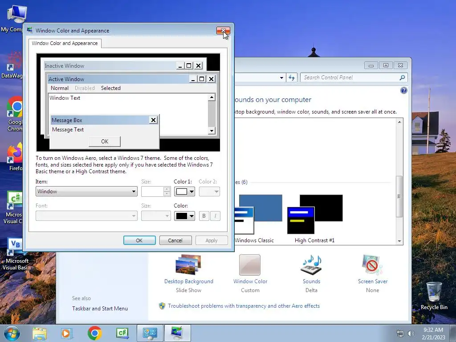
Task: Click the shield icon beside Troubleshoot link
Action: pyautogui.click(x=162, y=306)
